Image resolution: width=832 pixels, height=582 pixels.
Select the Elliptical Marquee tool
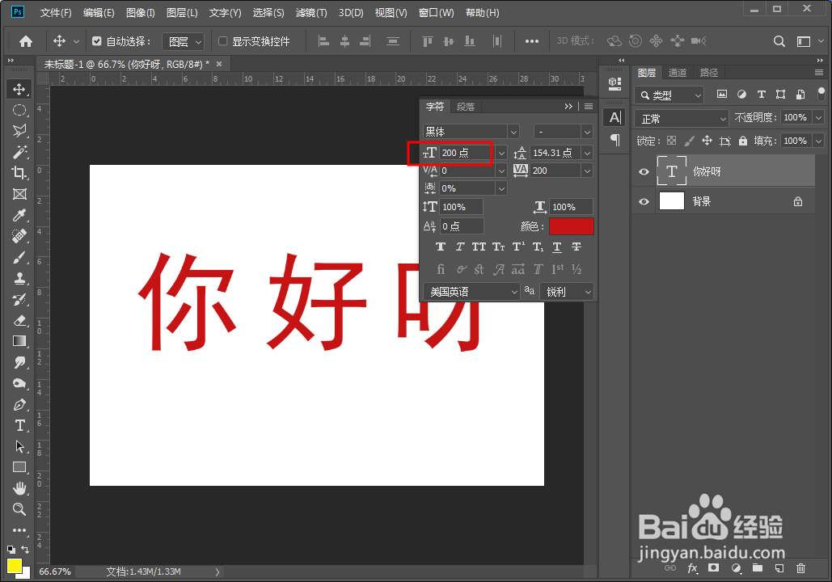point(19,110)
